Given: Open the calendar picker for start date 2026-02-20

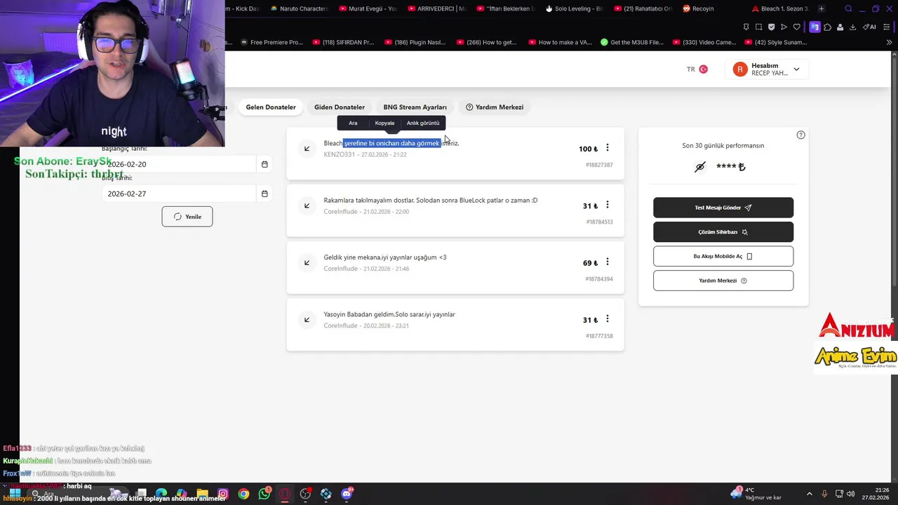Looking at the screenshot, I should (x=264, y=164).
